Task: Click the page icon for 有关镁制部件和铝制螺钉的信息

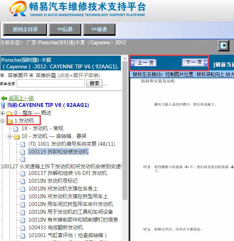Action: (23, 220)
